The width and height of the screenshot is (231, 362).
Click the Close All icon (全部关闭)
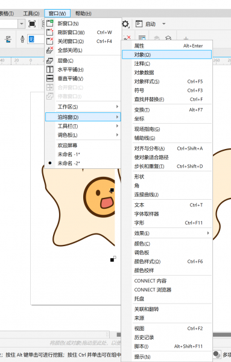pos(50,50)
